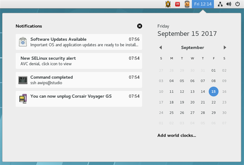
Task: Open the network icon in system tray
Action: 220,4
